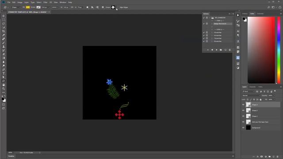The width and height of the screenshot is (283, 159).
Task: Toggle the checkmark for 5 branches action
Action: click(204, 32)
